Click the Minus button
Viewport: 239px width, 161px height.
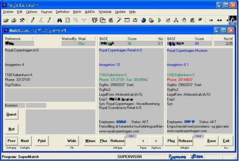point(91,141)
